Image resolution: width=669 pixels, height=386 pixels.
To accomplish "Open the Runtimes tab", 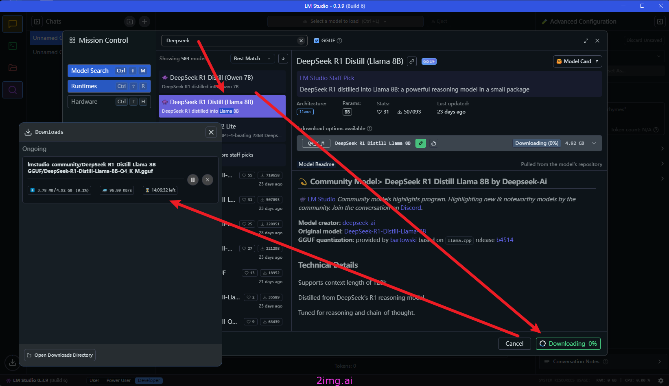I will click(109, 86).
